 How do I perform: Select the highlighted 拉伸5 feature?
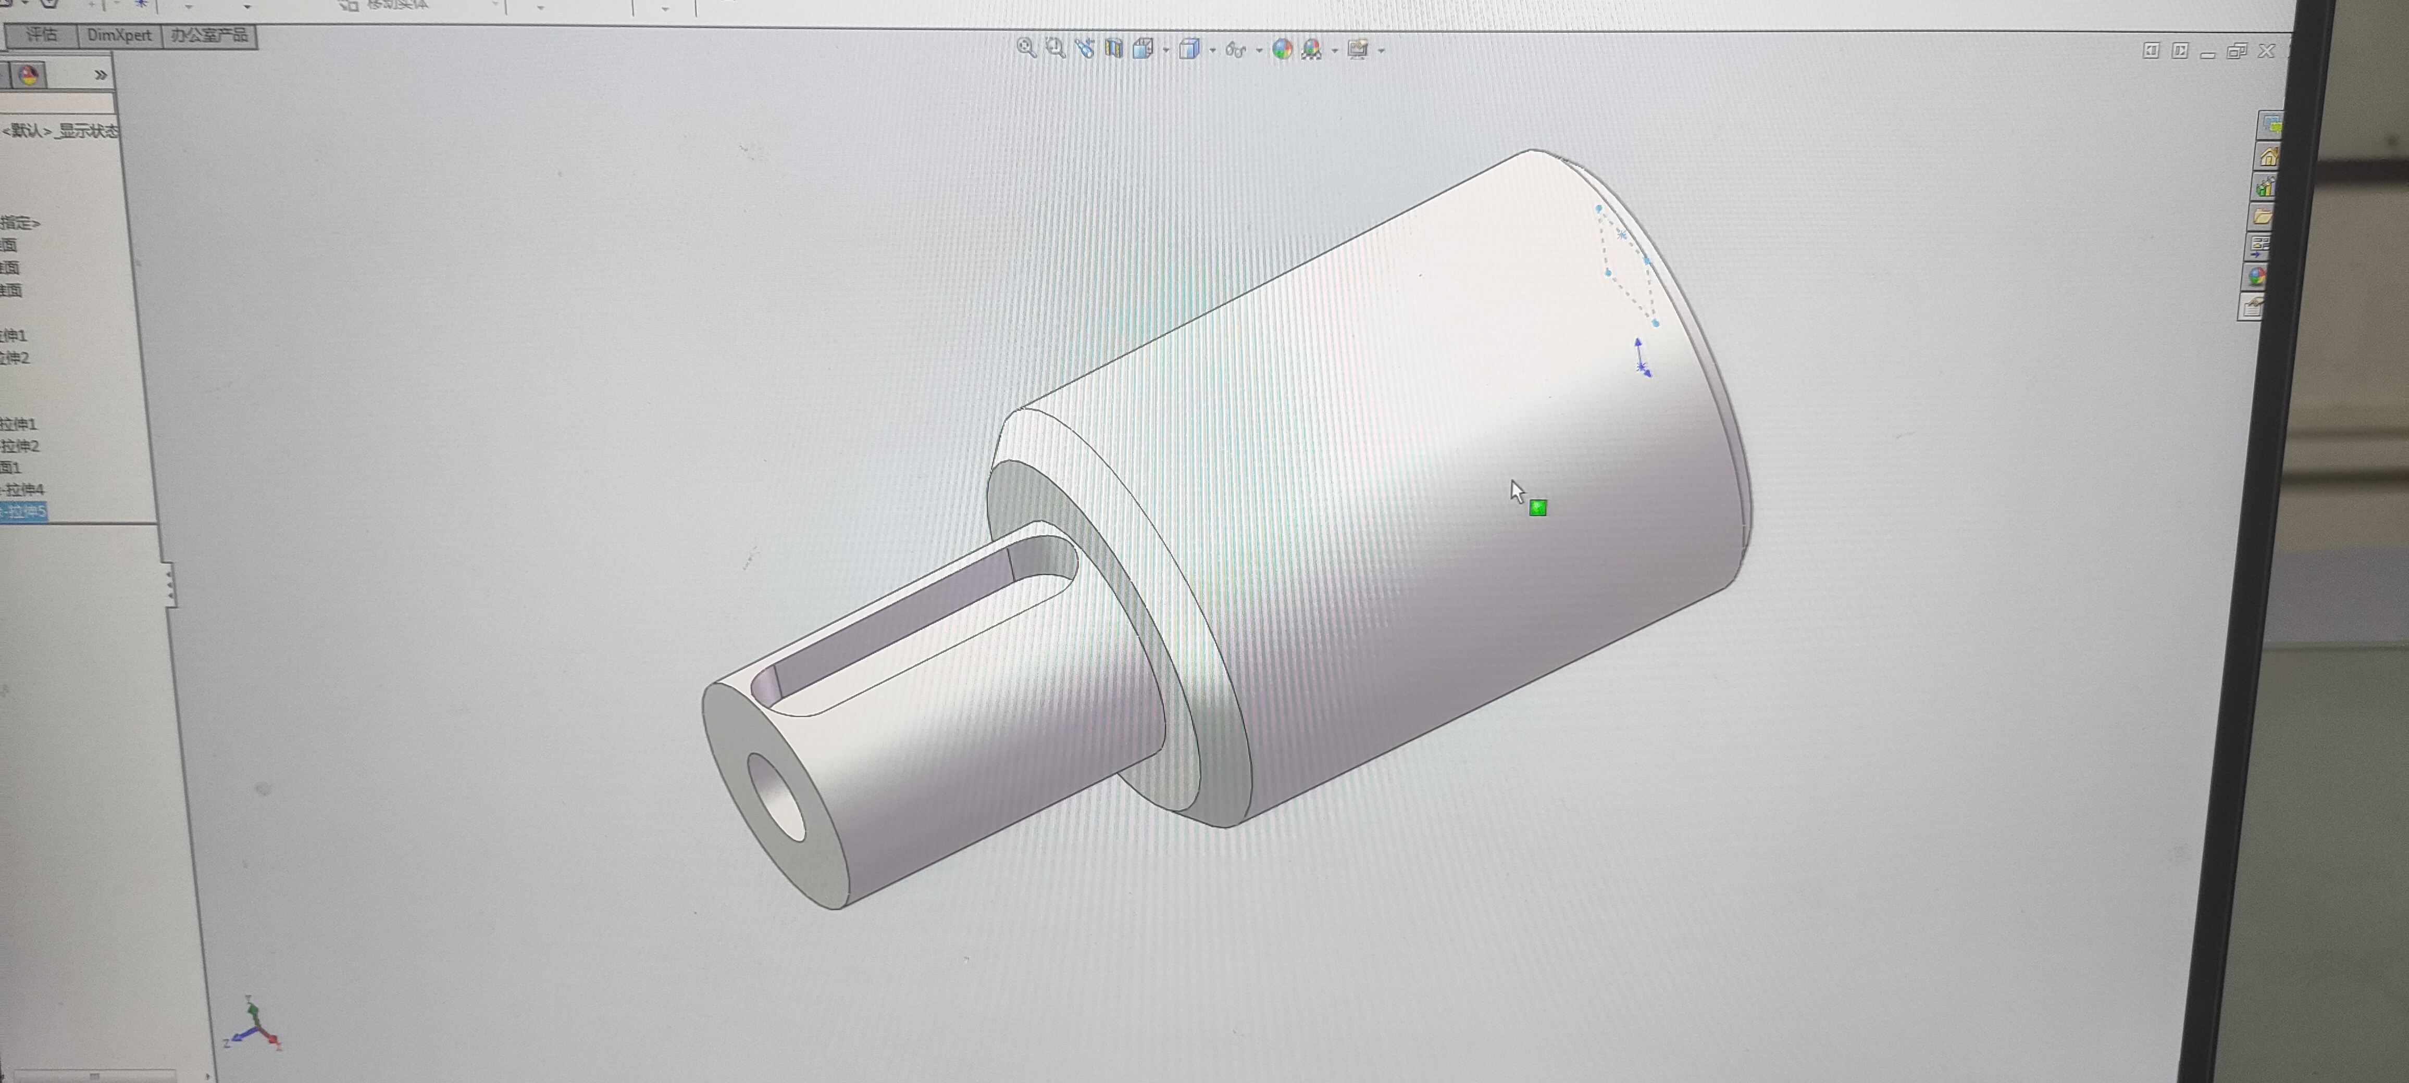[x=24, y=511]
